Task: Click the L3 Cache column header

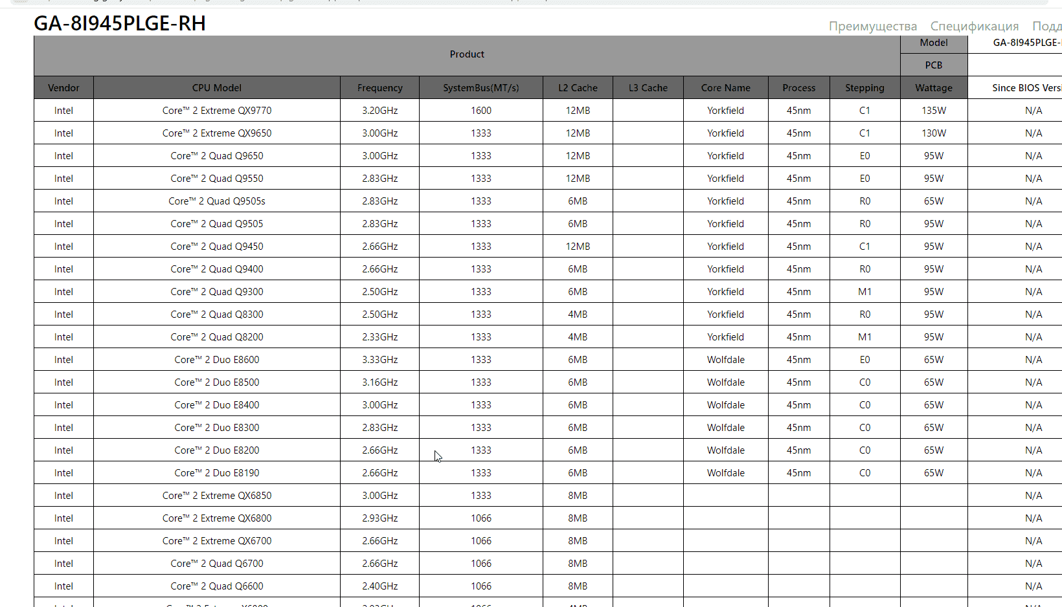Action: 648,88
